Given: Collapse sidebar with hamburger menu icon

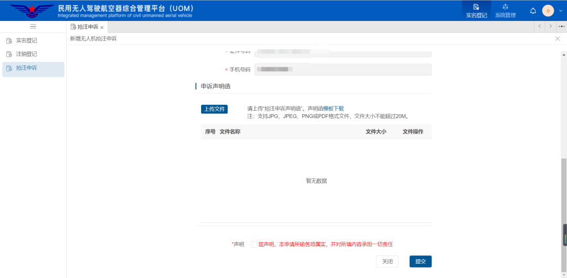Looking at the screenshot, I should [33, 27].
